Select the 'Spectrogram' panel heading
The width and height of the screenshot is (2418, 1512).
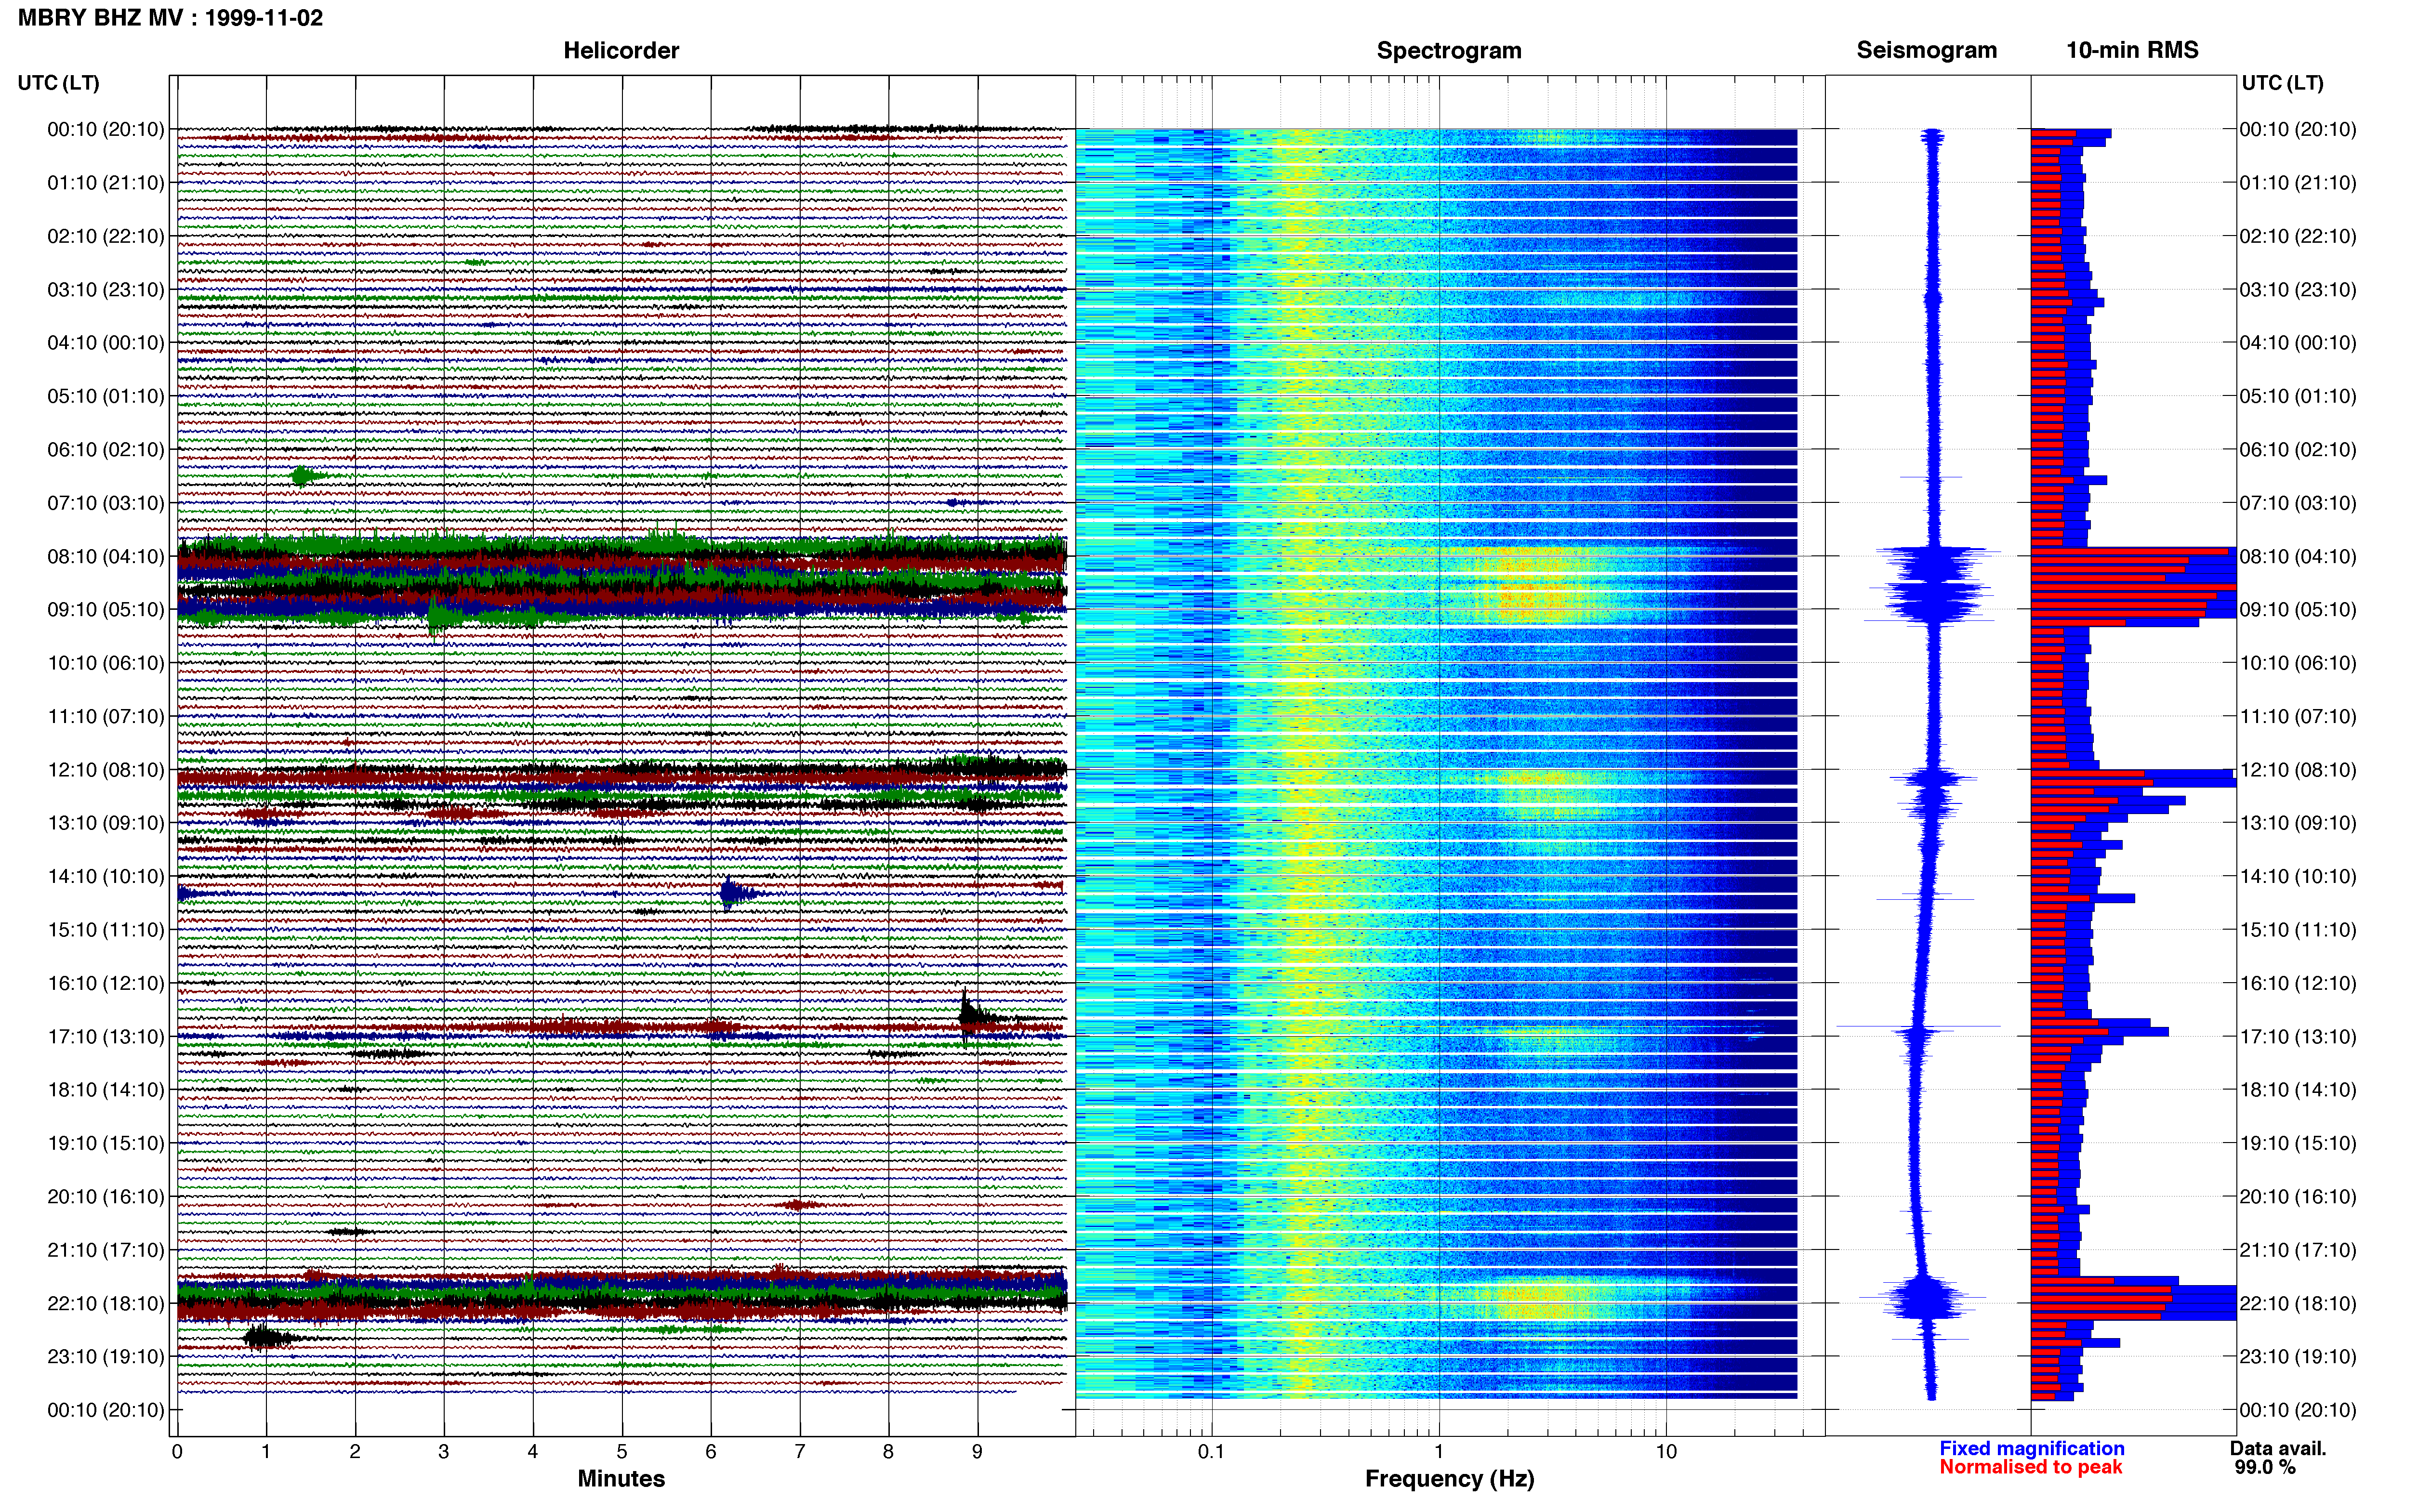tap(1449, 51)
